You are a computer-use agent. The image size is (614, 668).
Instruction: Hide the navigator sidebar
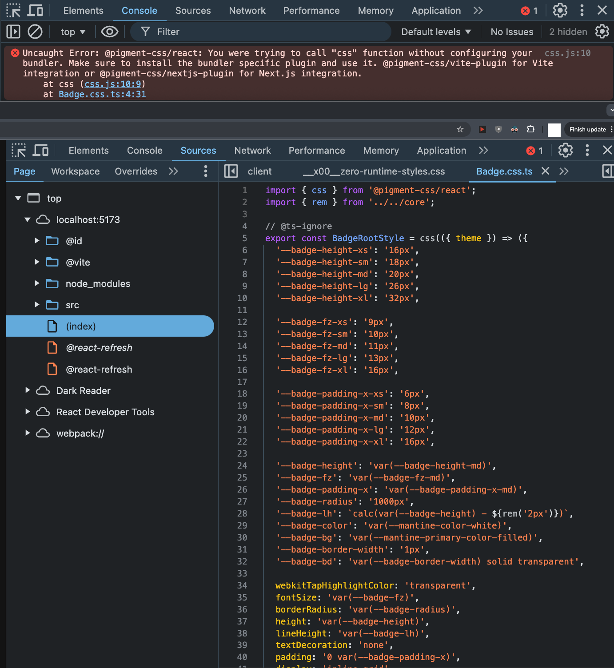click(231, 171)
